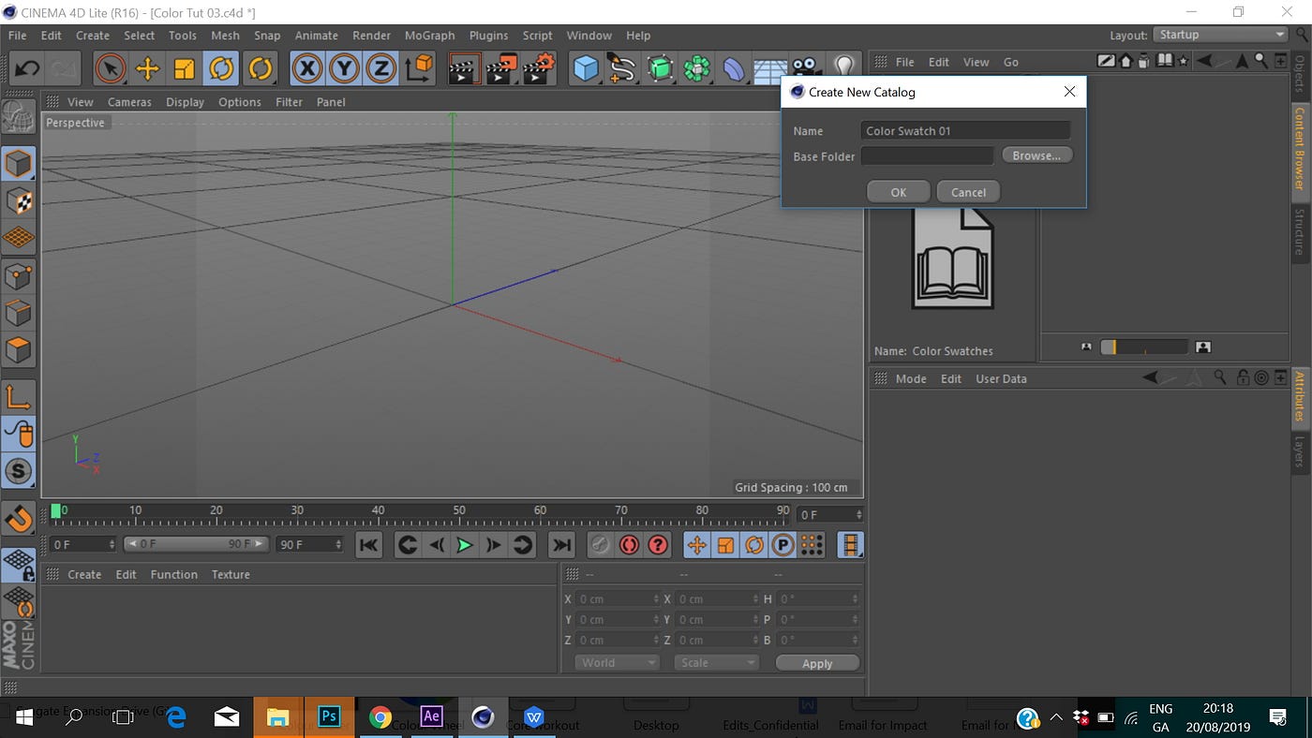Viewport: 1312px width, 738px height.
Task: Toggle Z axis lock
Action: click(380, 68)
